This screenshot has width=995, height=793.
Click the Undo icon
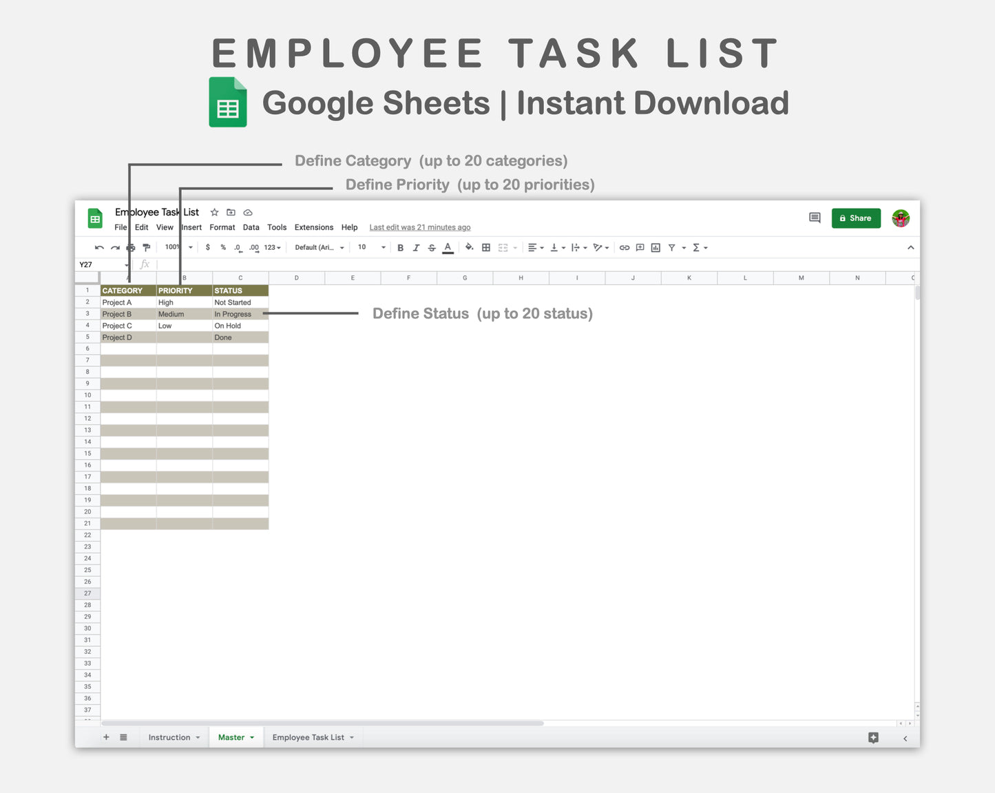click(99, 247)
